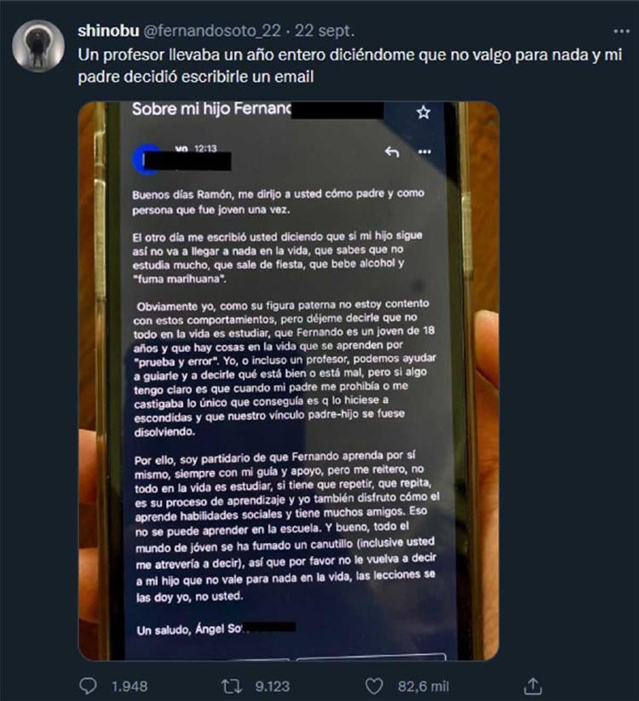Star the email in the photo

pos(423,112)
